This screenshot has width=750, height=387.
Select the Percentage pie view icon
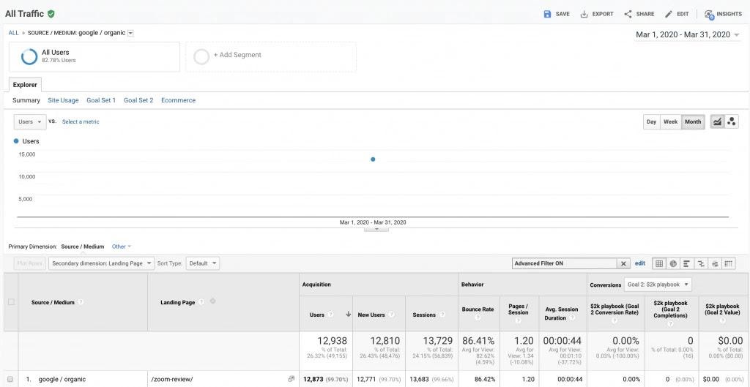[x=673, y=263]
